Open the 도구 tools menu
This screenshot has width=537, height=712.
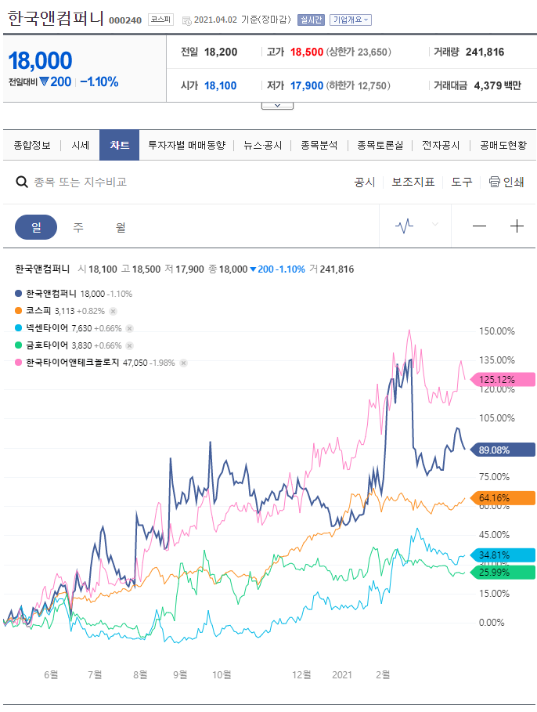(x=462, y=182)
